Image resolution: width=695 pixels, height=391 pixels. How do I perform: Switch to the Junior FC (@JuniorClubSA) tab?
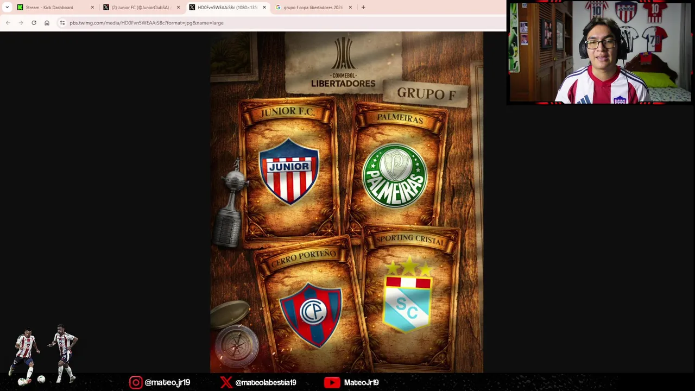click(x=141, y=8)
